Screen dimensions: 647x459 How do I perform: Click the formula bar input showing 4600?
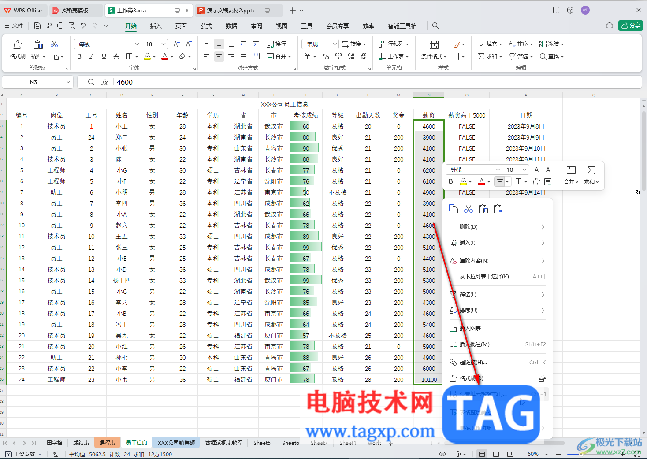[x=377, y=82]
